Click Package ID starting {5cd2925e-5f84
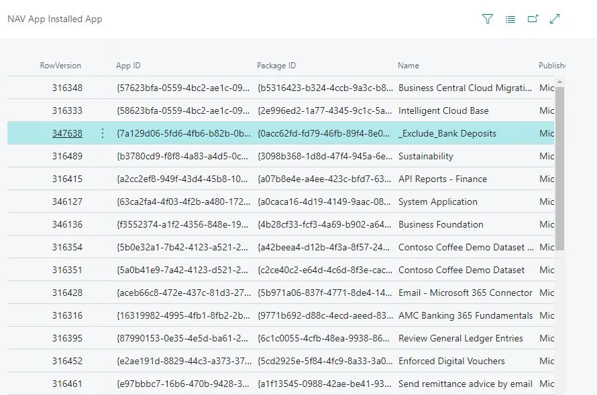The height and width of the screenshot is (395, 597). click(325, 361)
